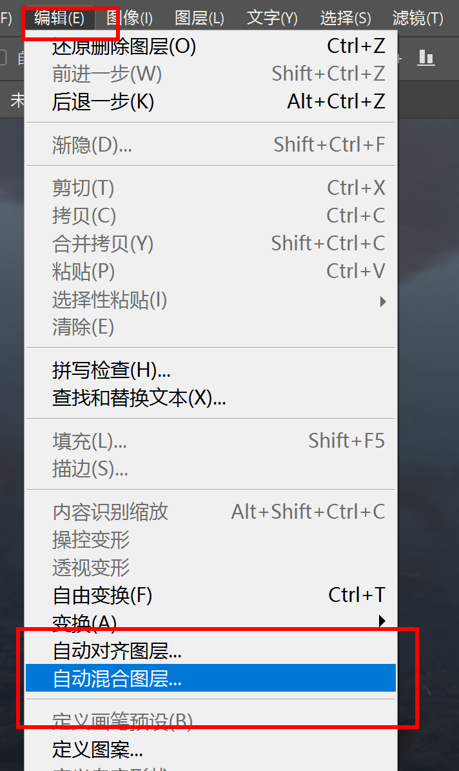Screen dimensions: 459x771
Task: Toggle the auto-select checkbox in options bar
Action: [3, 58]
